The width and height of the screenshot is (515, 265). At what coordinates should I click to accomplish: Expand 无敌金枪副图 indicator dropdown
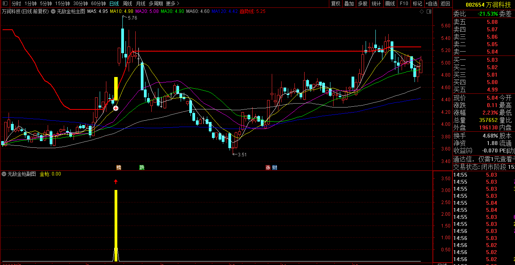4,174
